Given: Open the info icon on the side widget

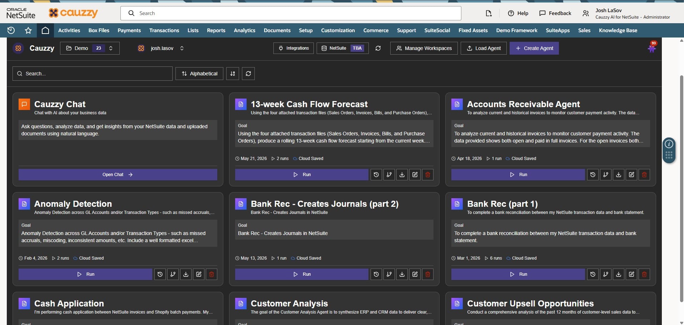Looking at the screenshot, I should pos(669,144).
